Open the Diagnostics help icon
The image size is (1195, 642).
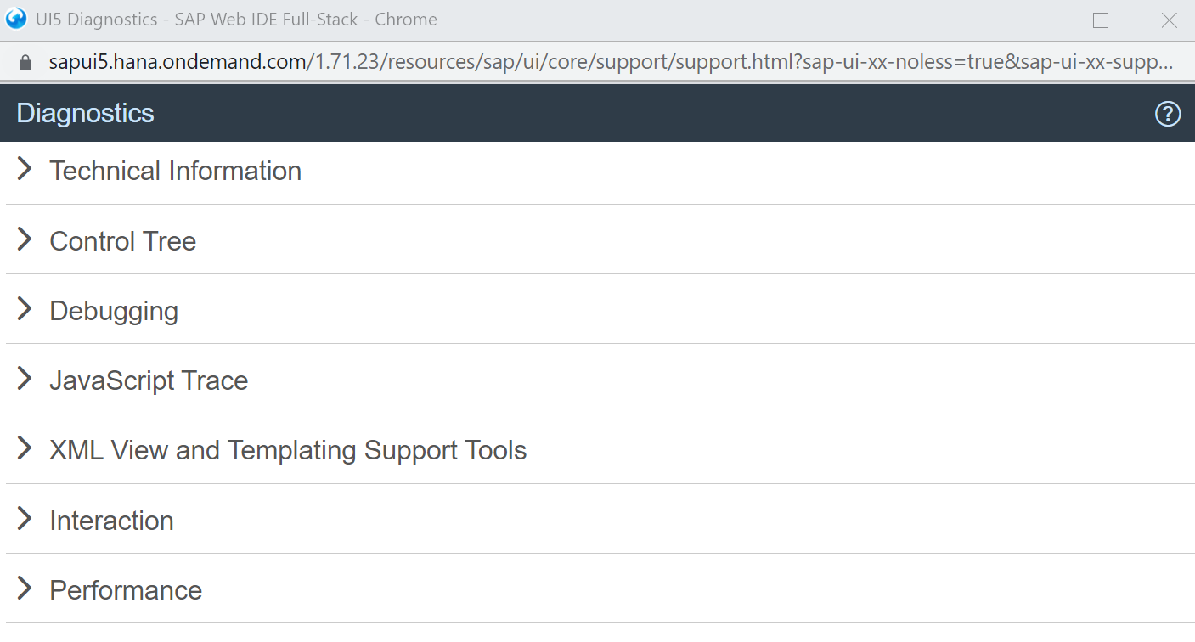pyautogui.click(x=1168, y=113)
